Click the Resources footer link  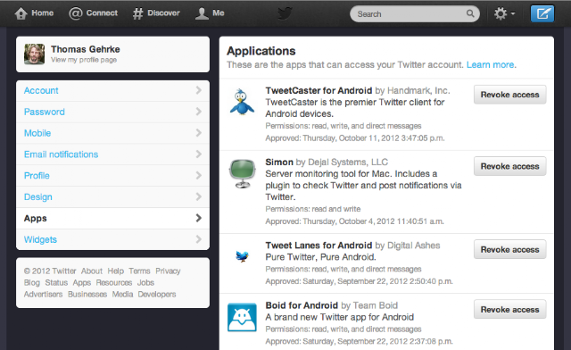[114, 282]
